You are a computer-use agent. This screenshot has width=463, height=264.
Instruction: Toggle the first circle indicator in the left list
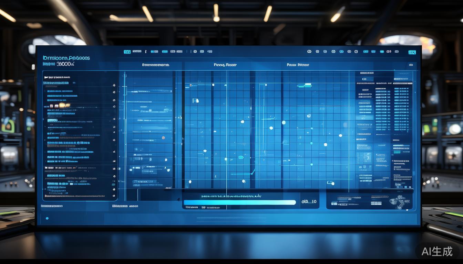(114, 85)
